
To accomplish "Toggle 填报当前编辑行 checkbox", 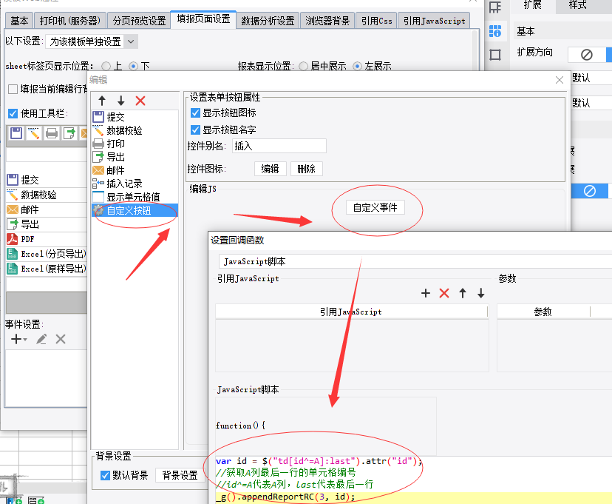I will (x=13, y=89).
